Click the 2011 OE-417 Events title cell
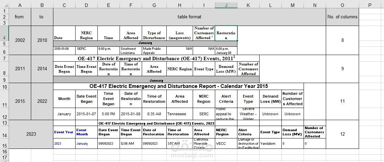This screenshot has height=162, width=384. 156,58
